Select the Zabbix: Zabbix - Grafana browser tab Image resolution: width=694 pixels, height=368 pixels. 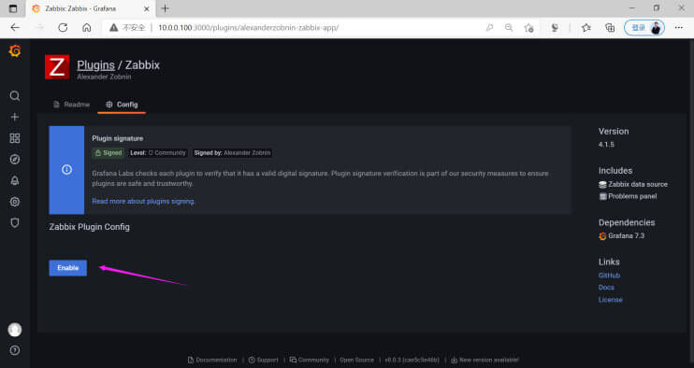[x=91, y=8]
